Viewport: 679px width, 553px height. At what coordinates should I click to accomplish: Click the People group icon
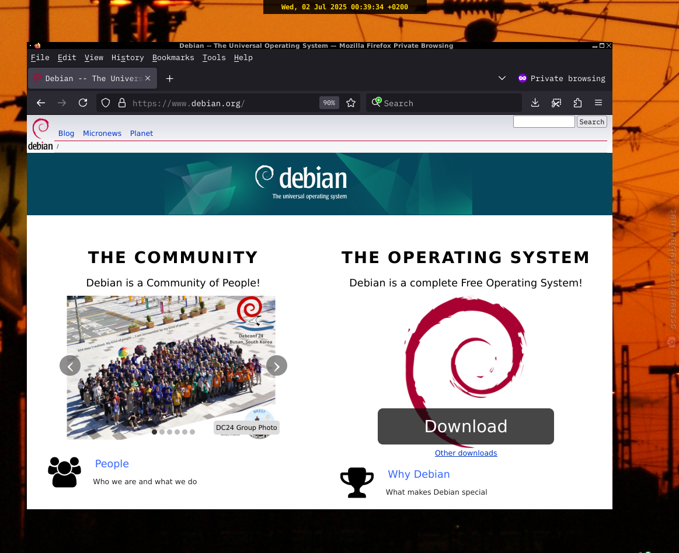pos(65,472)
